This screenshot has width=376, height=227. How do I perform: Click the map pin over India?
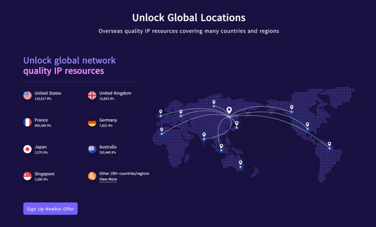tap(204, 135)
